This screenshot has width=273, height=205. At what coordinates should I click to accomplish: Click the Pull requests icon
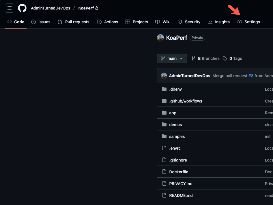click(60, 22)
